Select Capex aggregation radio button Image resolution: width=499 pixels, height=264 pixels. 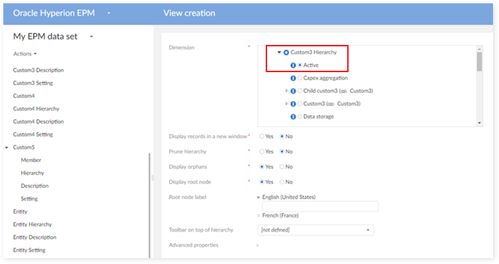[300, 78]
